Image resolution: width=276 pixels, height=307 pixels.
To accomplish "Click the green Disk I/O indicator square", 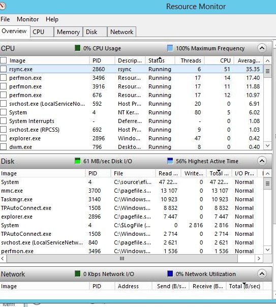I will click(78, 161).
